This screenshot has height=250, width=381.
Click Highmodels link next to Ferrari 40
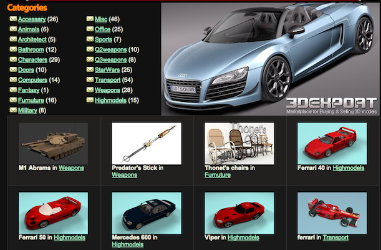click(x=349, y=168)
